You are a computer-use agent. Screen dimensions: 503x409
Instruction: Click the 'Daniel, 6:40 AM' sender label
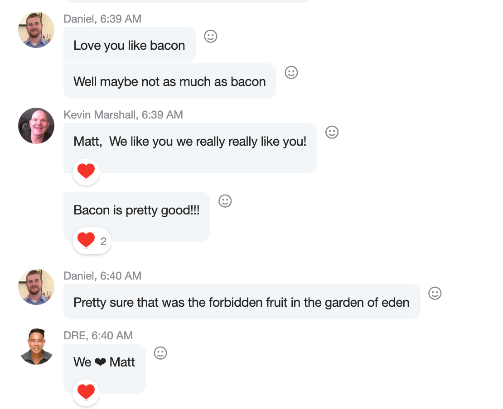click(102, 276)
